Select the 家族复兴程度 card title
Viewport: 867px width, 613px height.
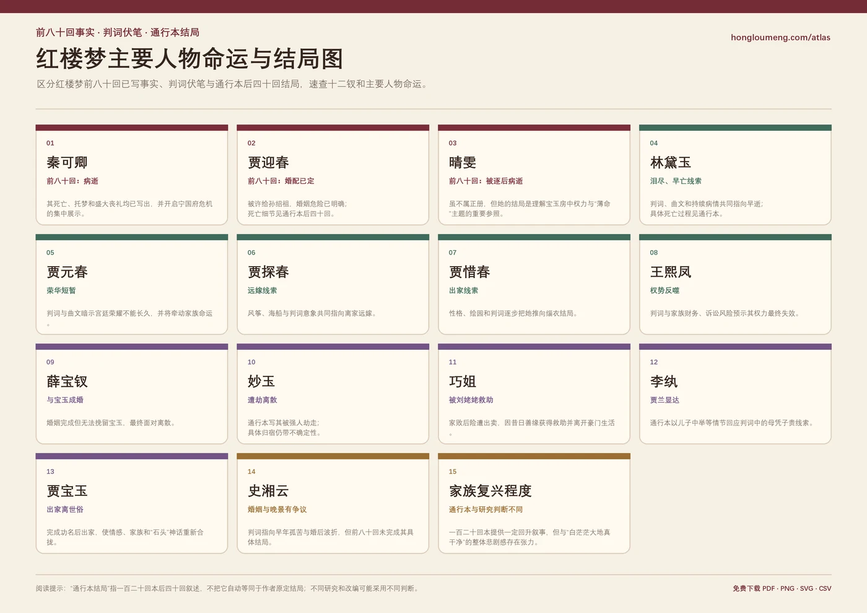click(x=490, y=491)
